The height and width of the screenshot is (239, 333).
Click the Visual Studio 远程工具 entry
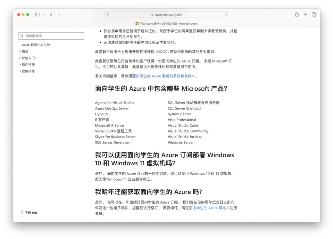click(113, 131)
